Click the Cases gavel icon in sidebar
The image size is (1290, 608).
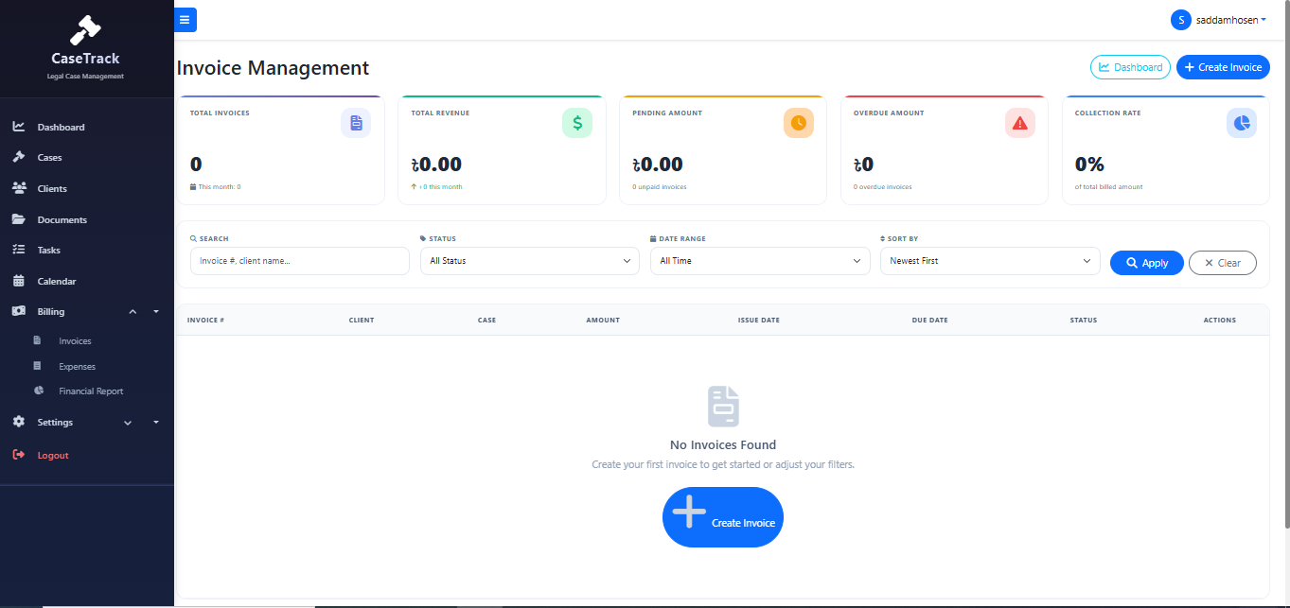[x=19, y=157]
